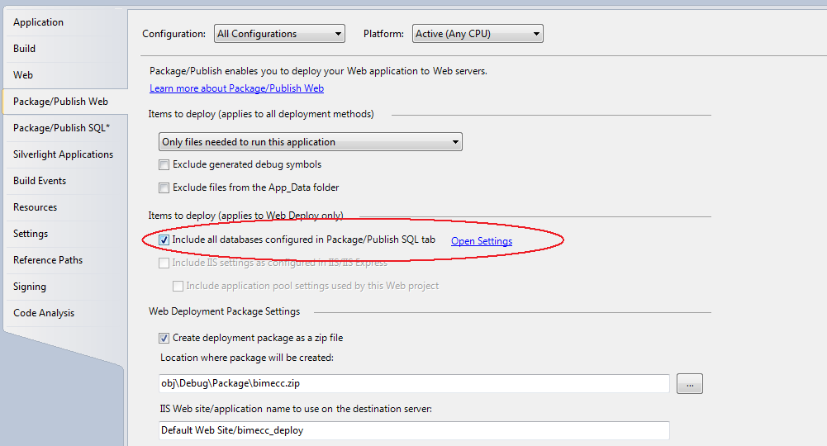The height and width of the screenshot is (446, 827).
Task: Toggle Exclude files from App_Data folder
Action: 164,187
